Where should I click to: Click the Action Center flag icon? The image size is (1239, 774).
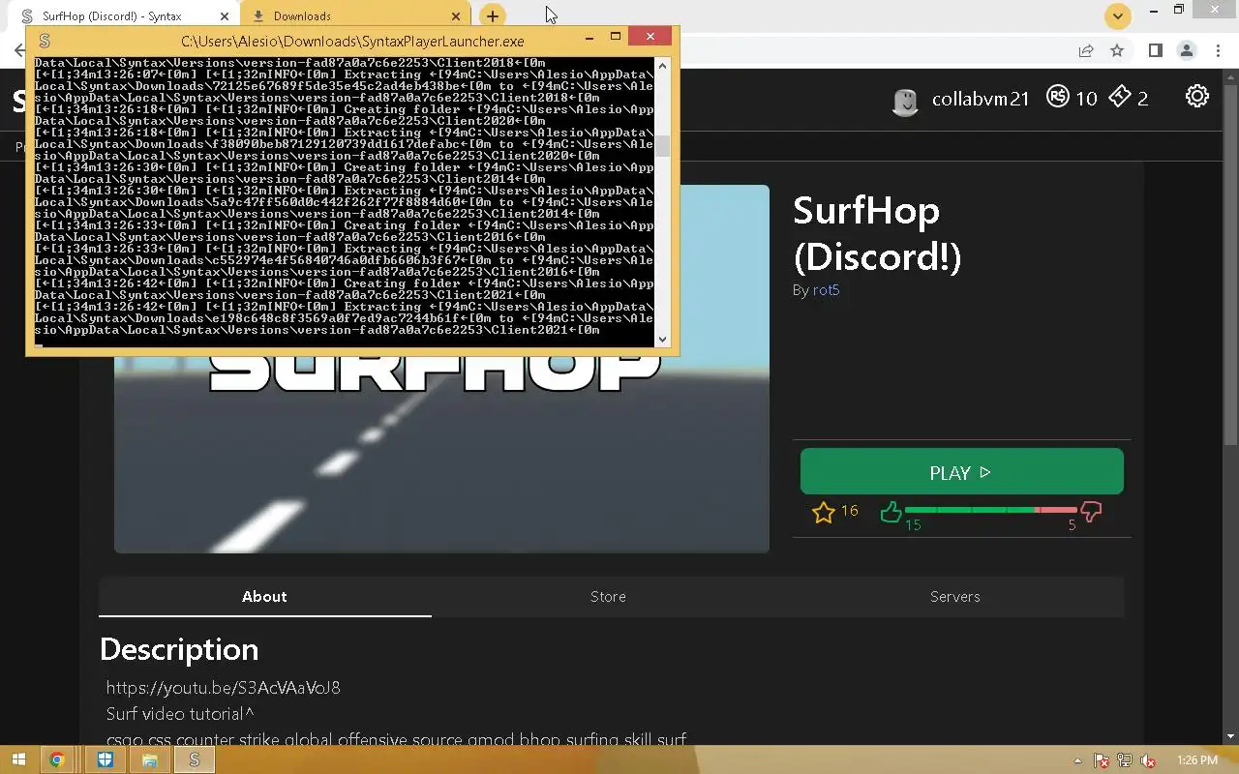pyautogui.click(x=1102, y=761)
